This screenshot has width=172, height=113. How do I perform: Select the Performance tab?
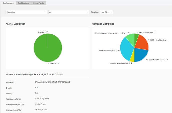click(x=8, y=3)
